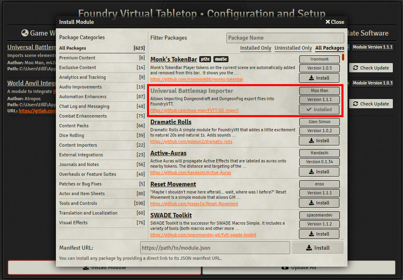Install SWADE Toolkit module

pyautogui.click(x=319, y=234)
